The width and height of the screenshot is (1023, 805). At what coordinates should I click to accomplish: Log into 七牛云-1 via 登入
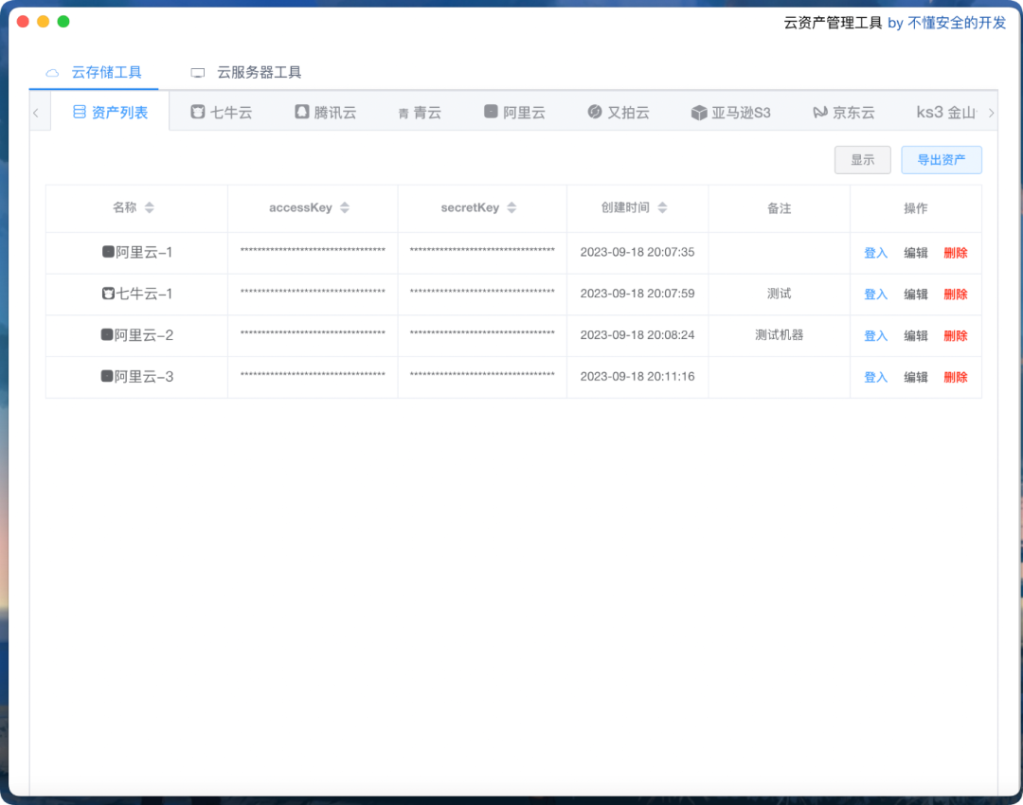(875, 295)
